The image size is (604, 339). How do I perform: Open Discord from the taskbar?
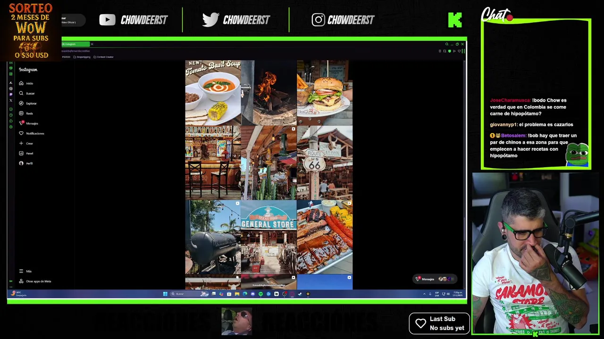tap(252, 294)
